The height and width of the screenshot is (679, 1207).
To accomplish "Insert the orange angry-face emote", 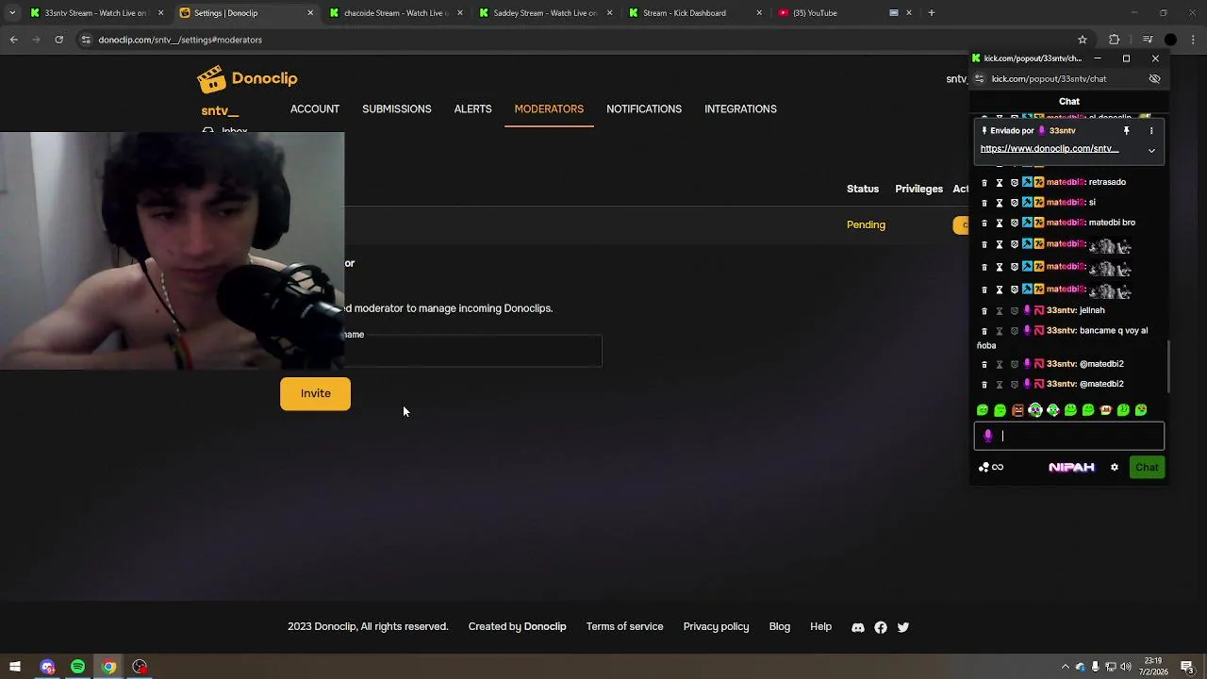I will [1017, 410].
